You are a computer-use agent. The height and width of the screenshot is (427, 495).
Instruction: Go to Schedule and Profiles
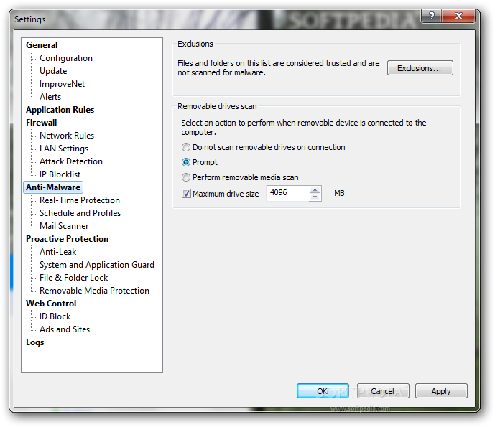pyautogui.click(x=80, y=213)
